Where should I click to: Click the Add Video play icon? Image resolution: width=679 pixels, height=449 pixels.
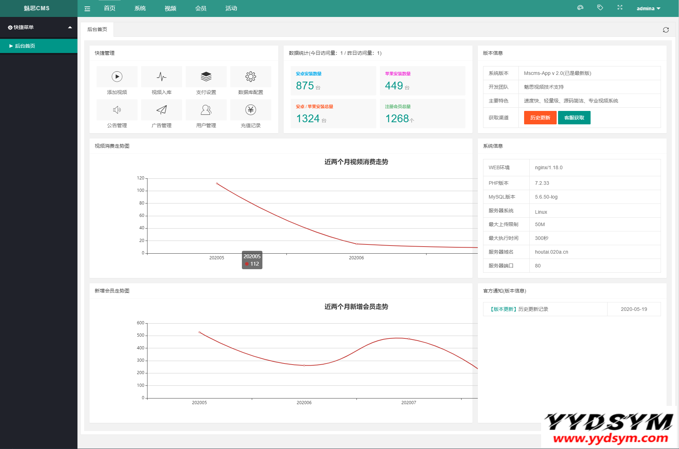[117, 77]
